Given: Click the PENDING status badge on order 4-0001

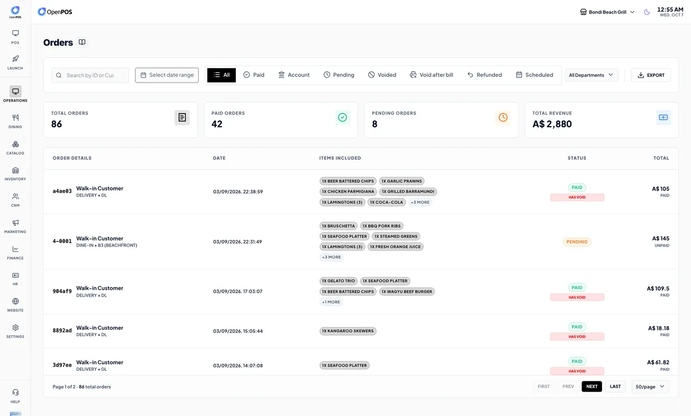Looking at the screenshot, I should coord(577,242).
